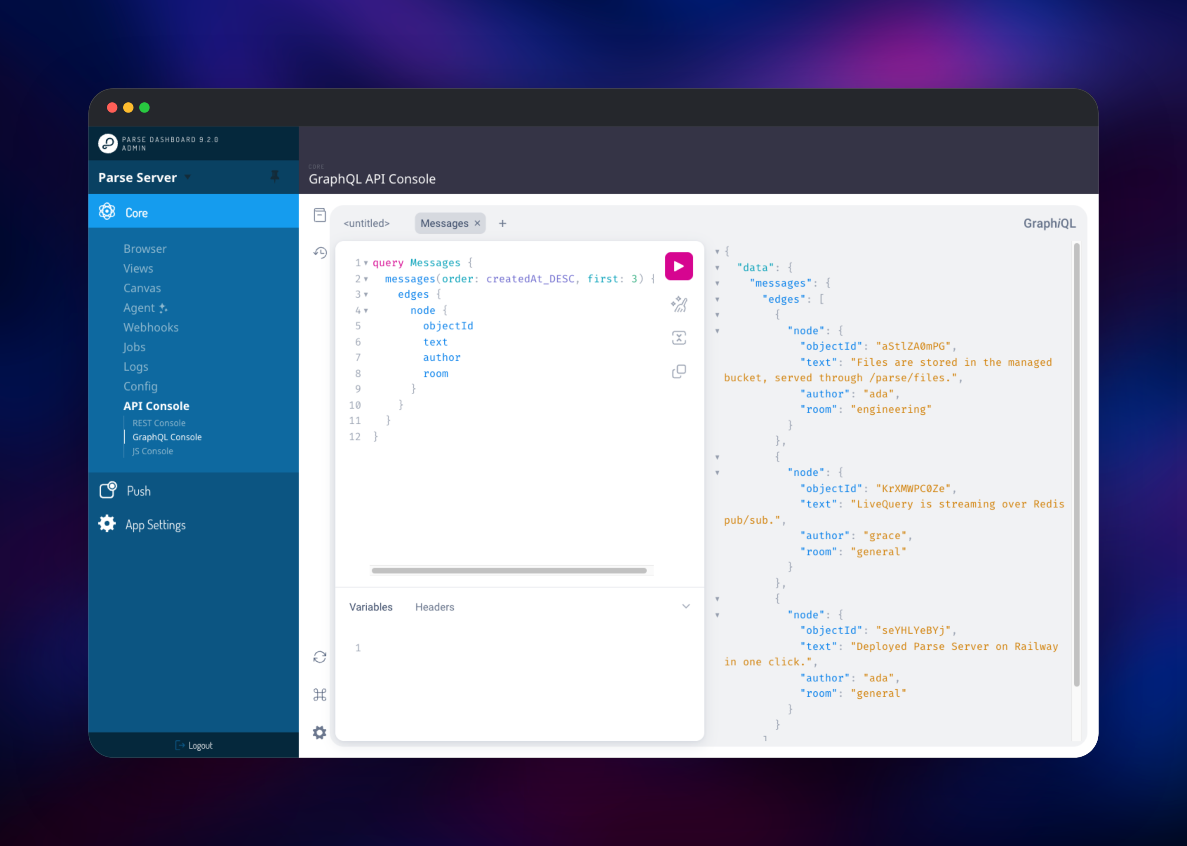Click the Parse Dashboard logo
1187x846 pixels.
pyautogui.click(x=108, y=143)
